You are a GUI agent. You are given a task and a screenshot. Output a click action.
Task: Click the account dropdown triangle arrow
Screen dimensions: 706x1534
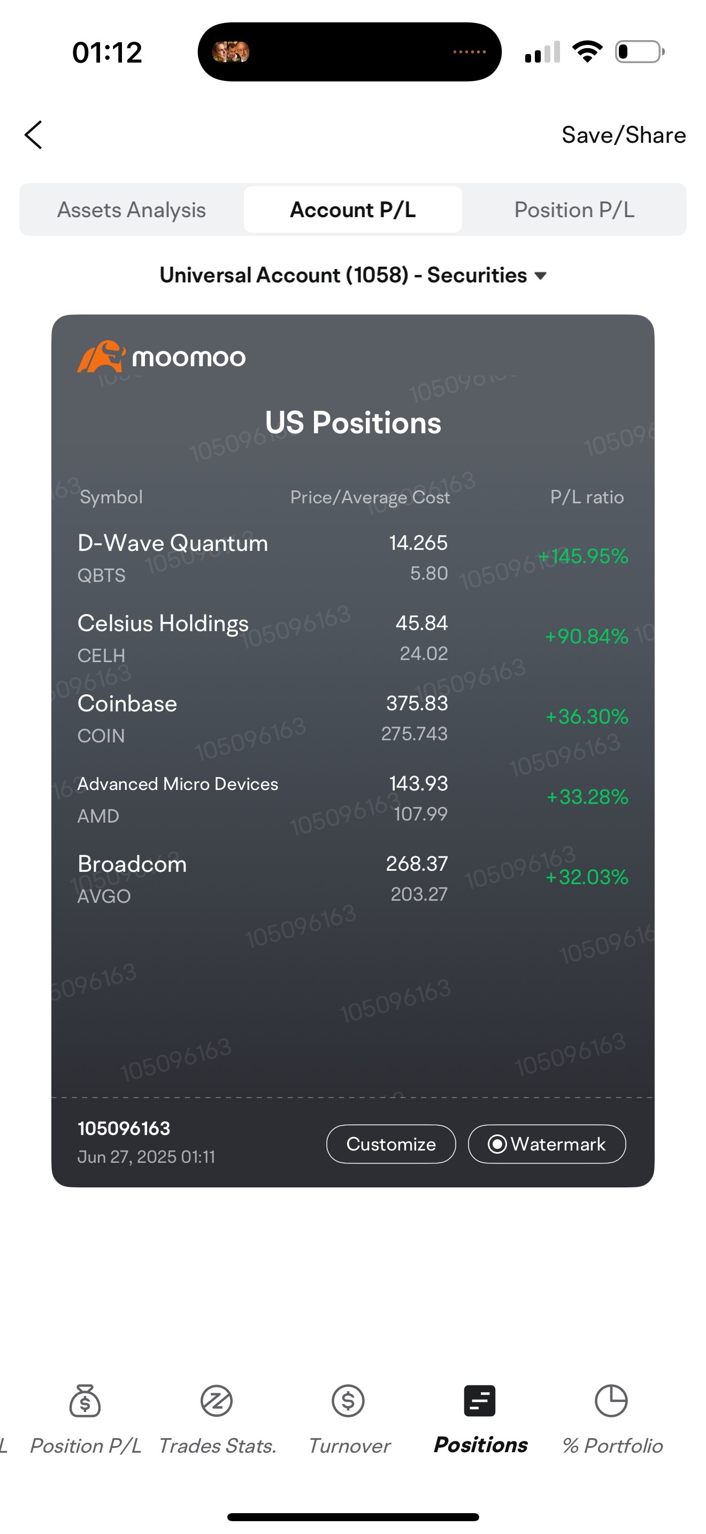click(541, 275)
